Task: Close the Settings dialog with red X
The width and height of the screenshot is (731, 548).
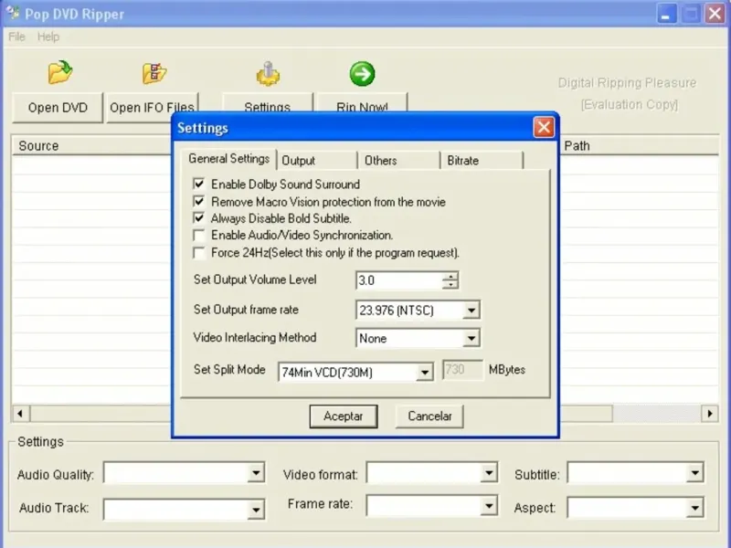Action: tap(544, 127)
